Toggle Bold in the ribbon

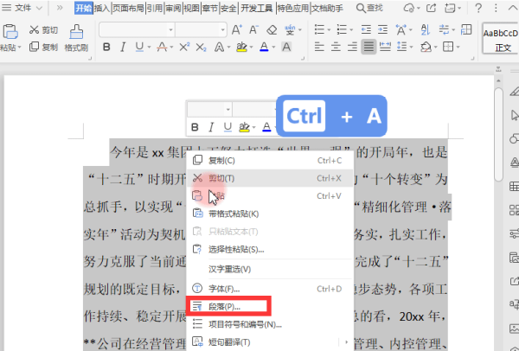pos(106,47)
